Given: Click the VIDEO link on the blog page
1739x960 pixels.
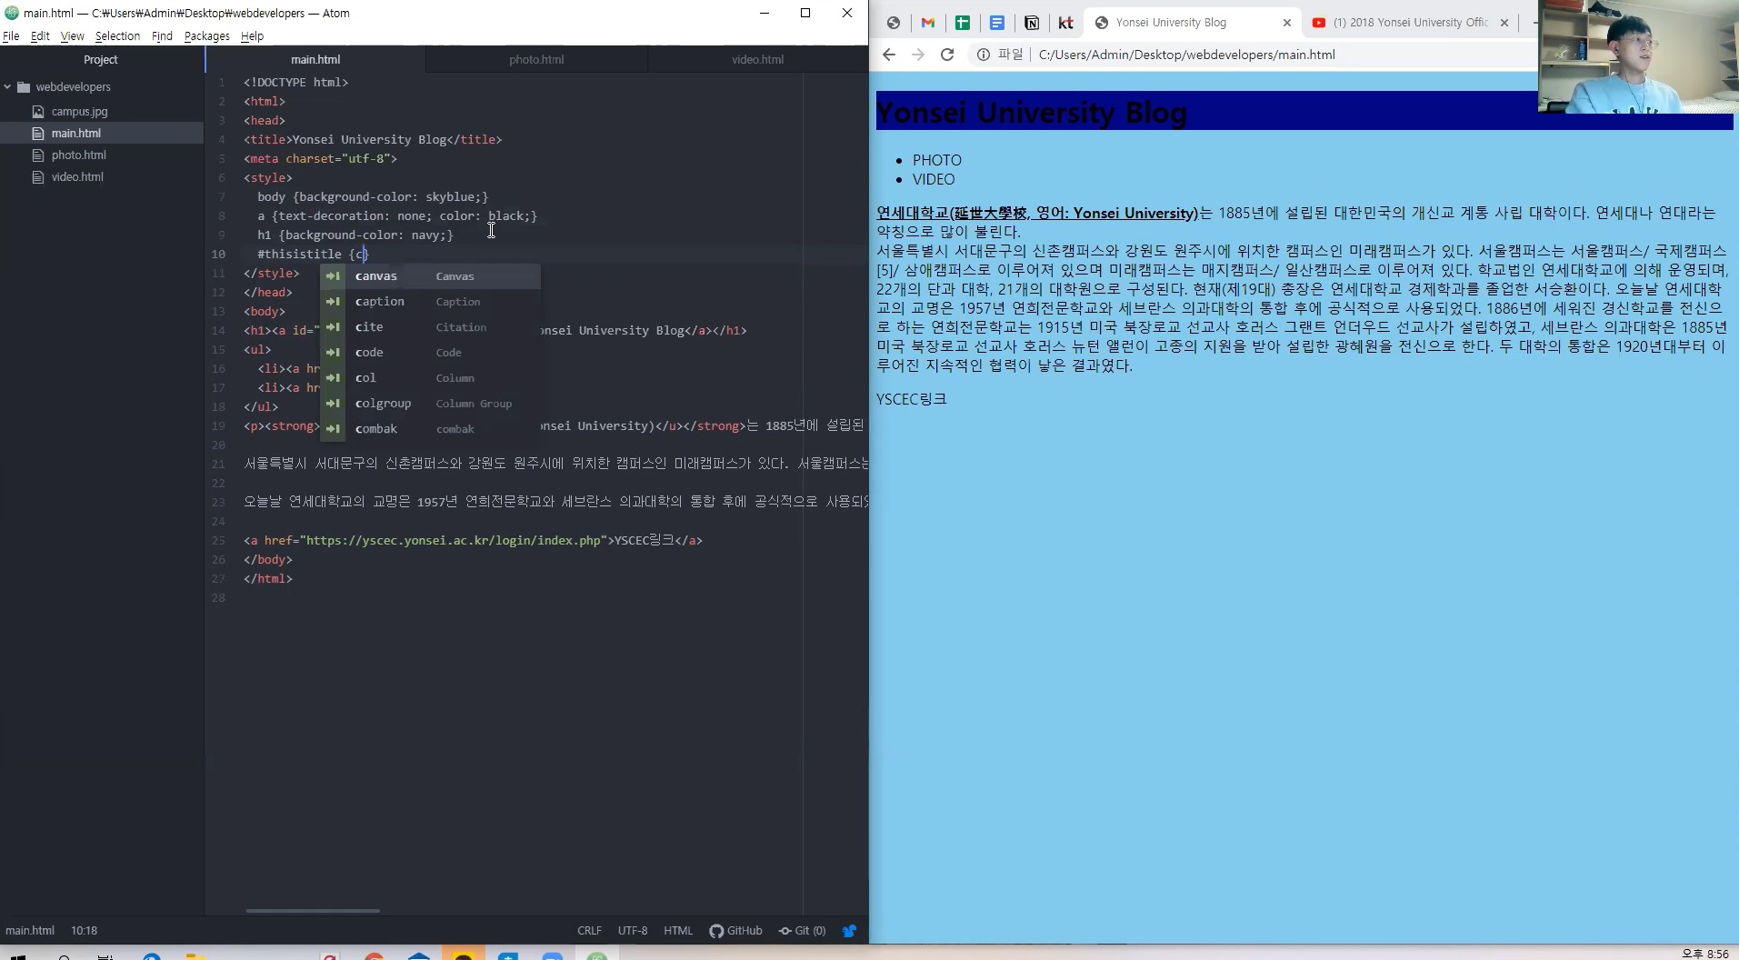Looking at the screenshot, I should click(934, 179).
